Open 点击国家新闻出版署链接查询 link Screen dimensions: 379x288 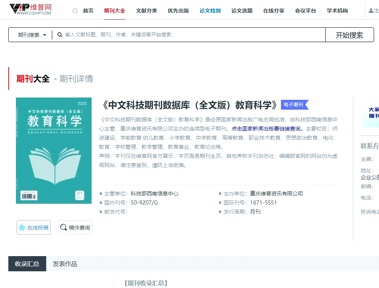pyautogui.click(x=267, y=129)
